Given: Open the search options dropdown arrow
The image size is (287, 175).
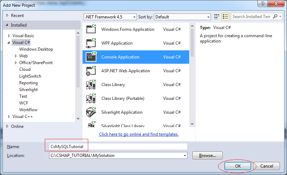Looking at the screenshot, I should (x=280, y=16).
